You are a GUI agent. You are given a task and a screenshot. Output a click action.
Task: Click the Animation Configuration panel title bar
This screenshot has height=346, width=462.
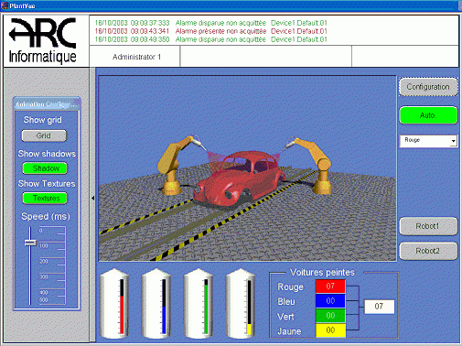coord(47,104)
